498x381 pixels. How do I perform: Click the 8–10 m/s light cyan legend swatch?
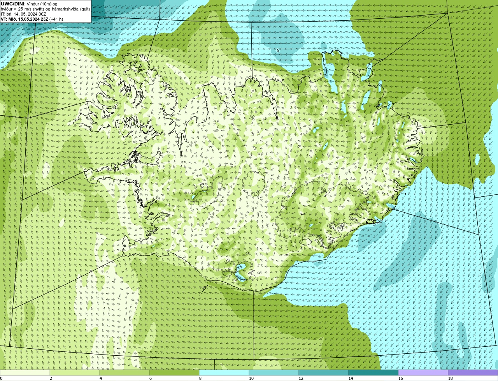pos(224,372)
